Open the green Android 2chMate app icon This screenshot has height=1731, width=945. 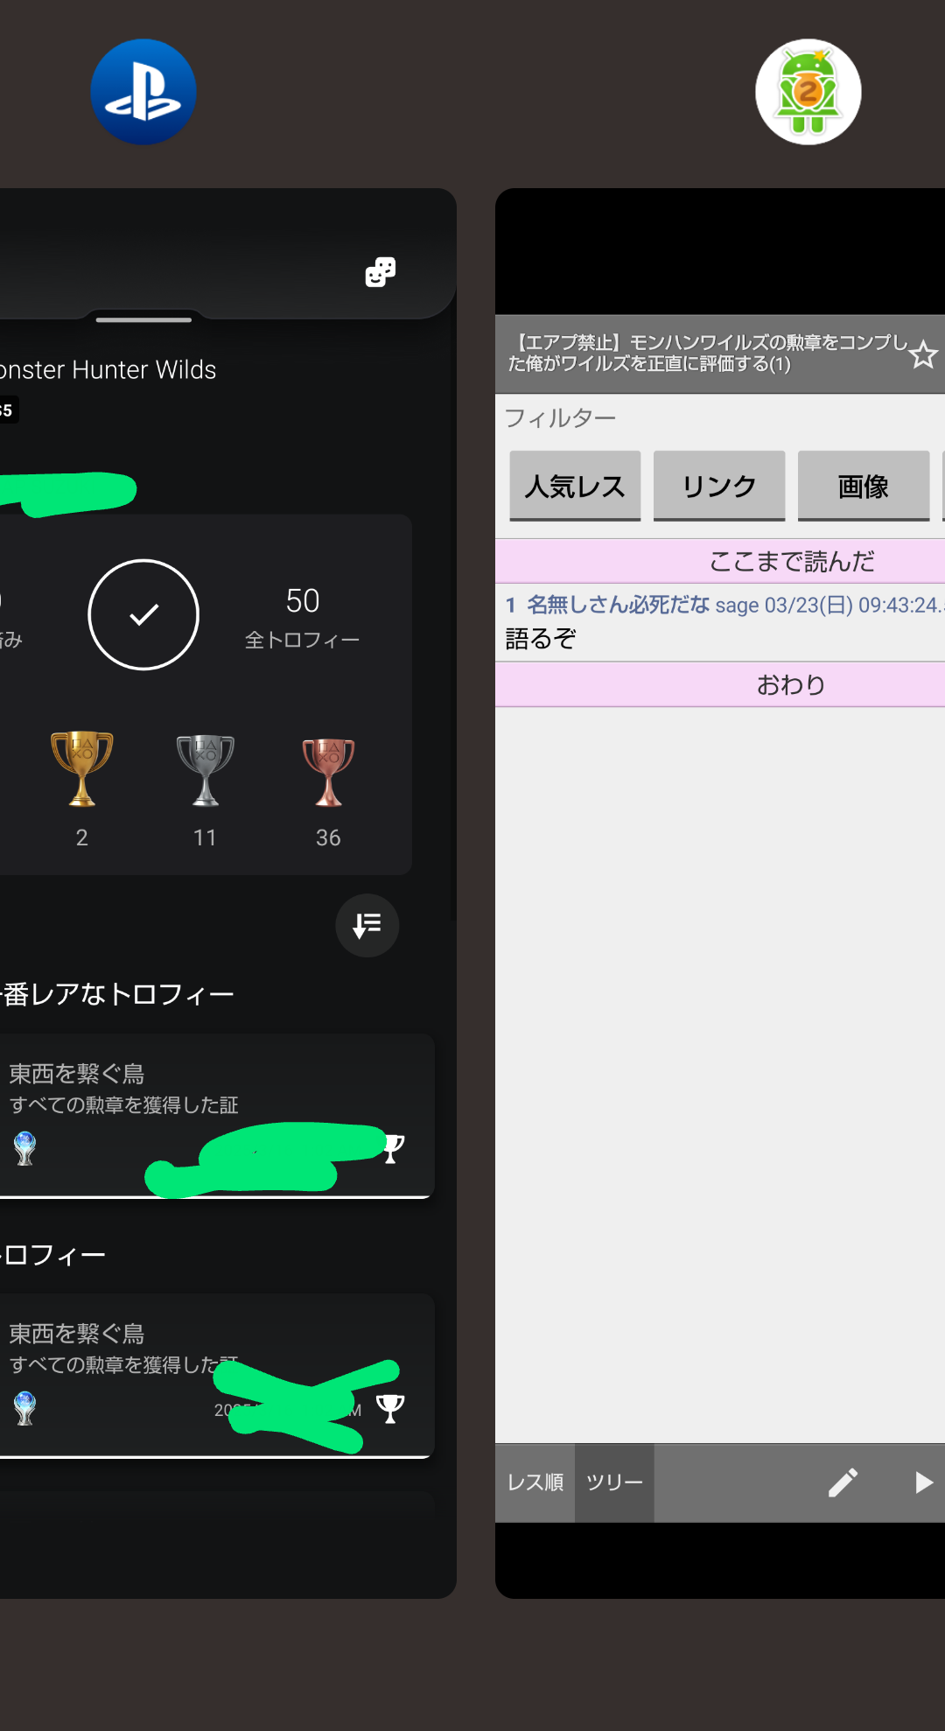click(x=808, y=92)
